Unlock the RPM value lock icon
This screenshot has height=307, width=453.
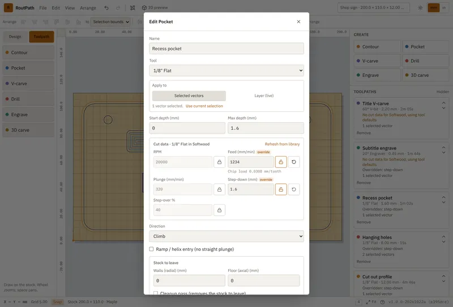(x=219, y=162)
